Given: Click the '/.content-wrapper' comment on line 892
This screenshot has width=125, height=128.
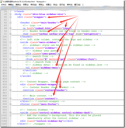Looking at the screenshot, I should (46, 101).
